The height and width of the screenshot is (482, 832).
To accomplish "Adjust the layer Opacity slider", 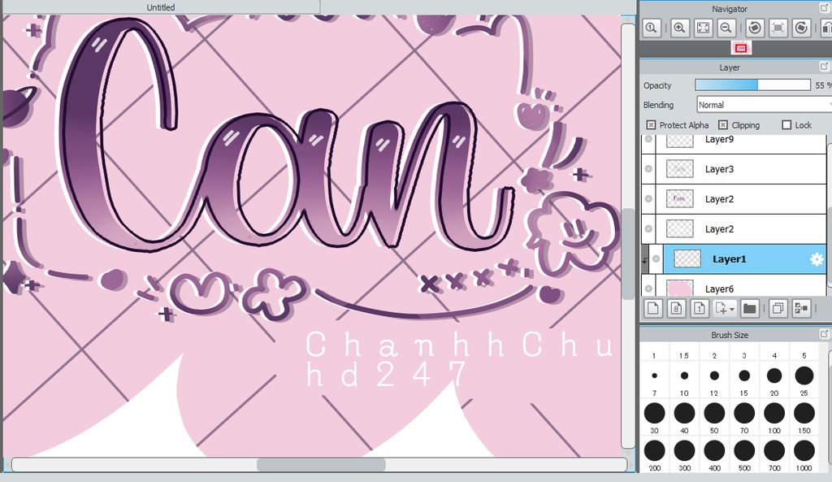I will click(x=753, y=85).
